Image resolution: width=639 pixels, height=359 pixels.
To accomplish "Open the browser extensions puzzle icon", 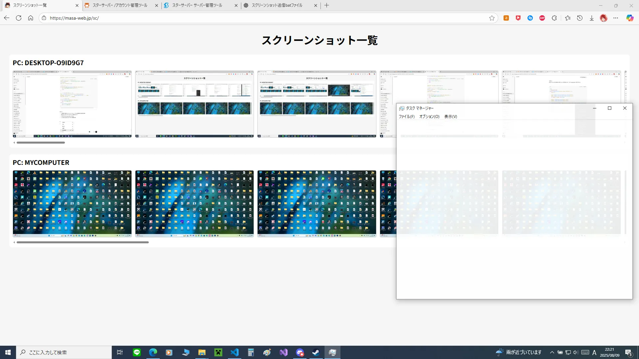I will 554,18.
